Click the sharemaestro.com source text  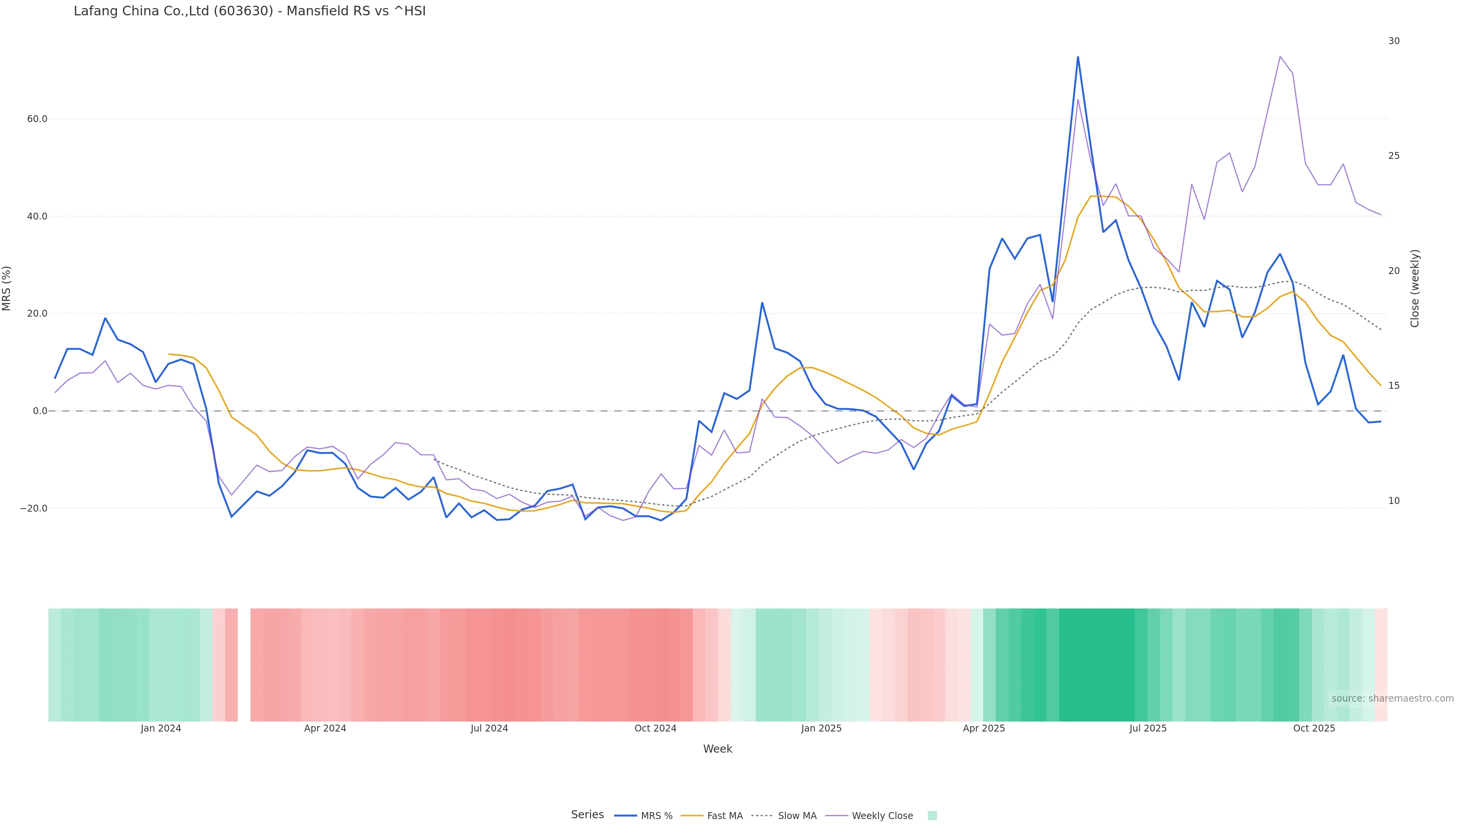click(1392, 698)
